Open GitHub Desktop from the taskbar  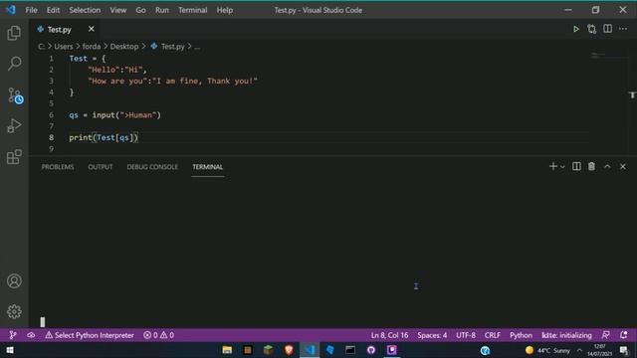(x=371, y=350)
